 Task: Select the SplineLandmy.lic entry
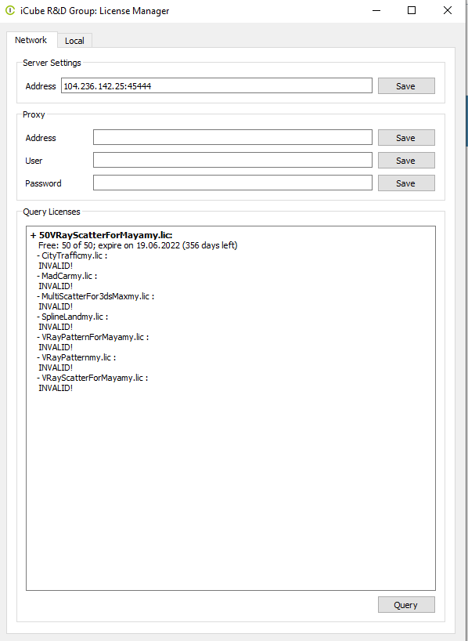click(x=72, y=317)
